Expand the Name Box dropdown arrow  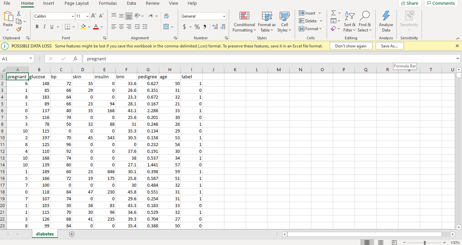pyautogui.click(x=31, y=59)
